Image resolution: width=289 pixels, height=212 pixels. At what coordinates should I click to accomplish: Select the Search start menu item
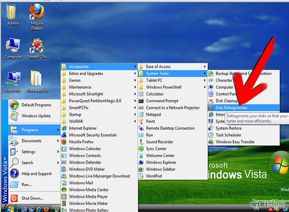[34, 163]
